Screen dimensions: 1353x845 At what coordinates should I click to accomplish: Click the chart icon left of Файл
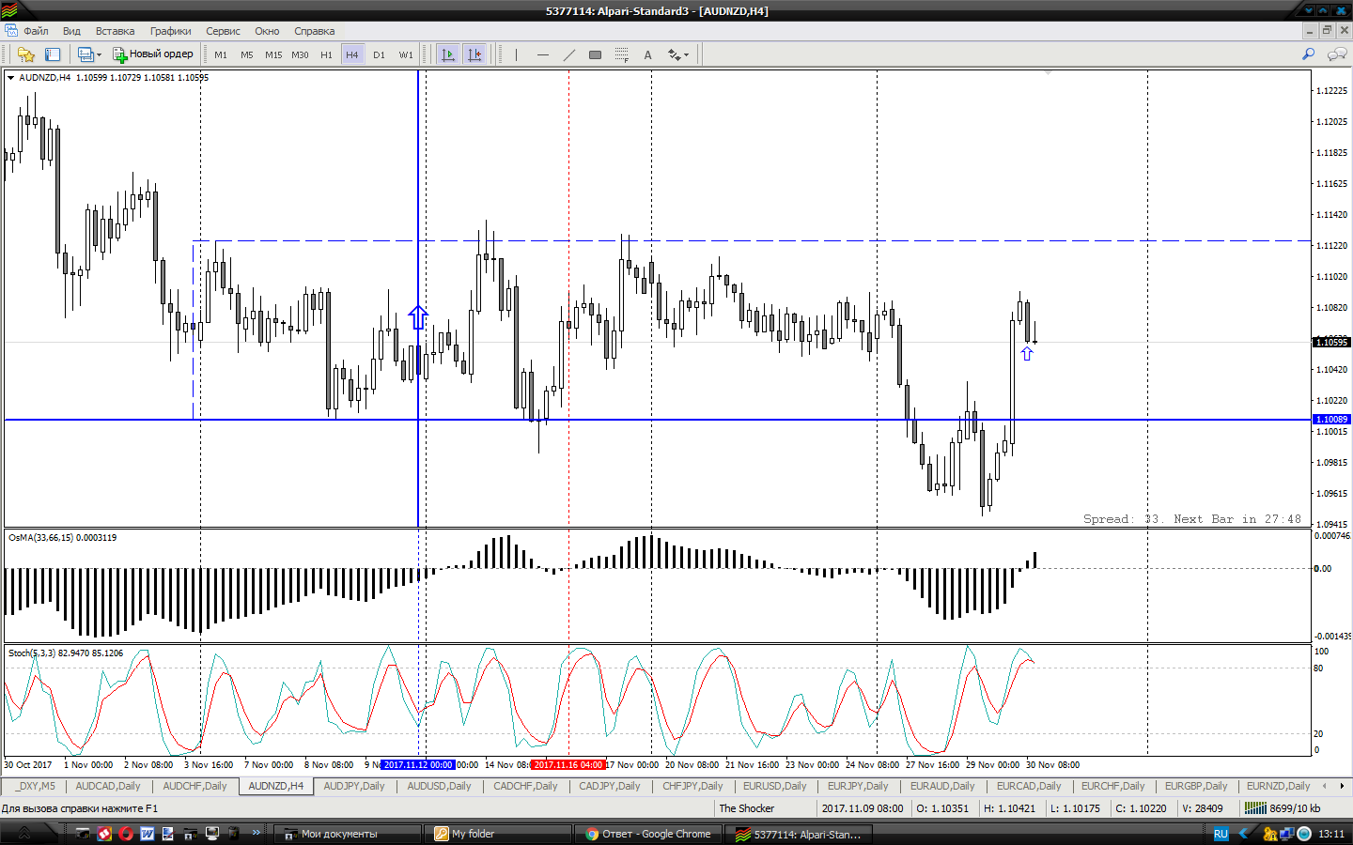(10, 31)
